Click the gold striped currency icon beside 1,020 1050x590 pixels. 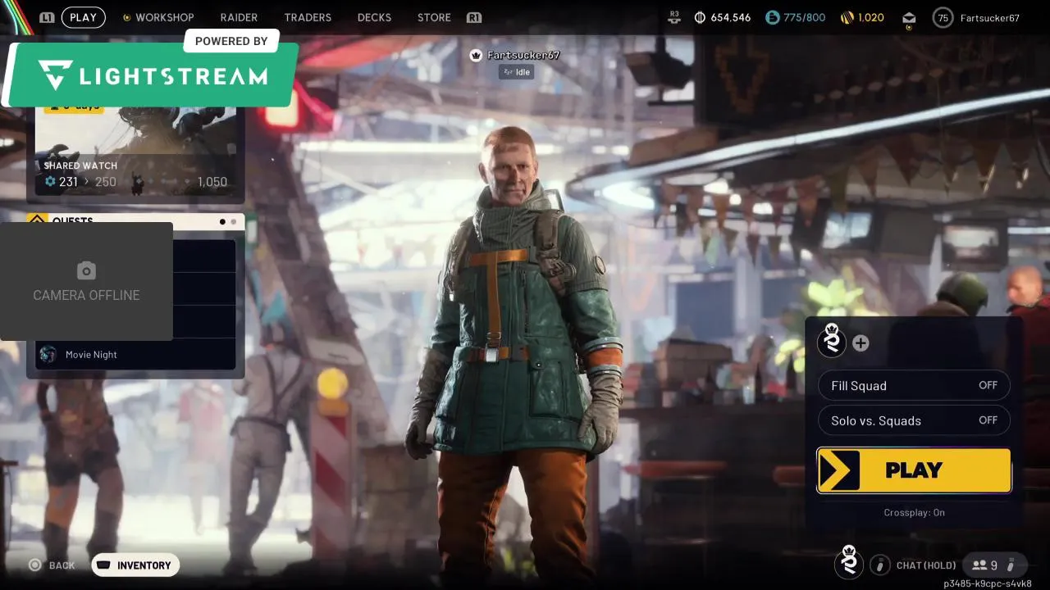tap(847, 17)
